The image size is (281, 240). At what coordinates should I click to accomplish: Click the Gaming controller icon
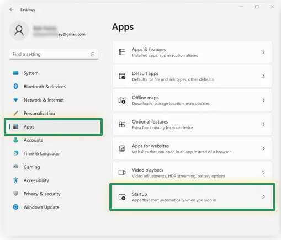15,167
